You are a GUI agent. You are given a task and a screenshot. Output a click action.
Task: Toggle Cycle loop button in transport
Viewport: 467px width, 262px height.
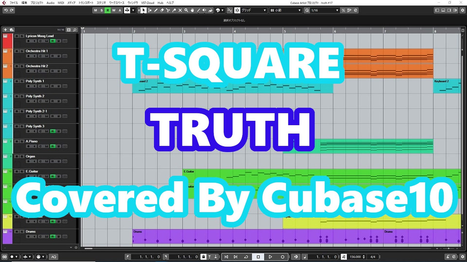click(246, 257)
